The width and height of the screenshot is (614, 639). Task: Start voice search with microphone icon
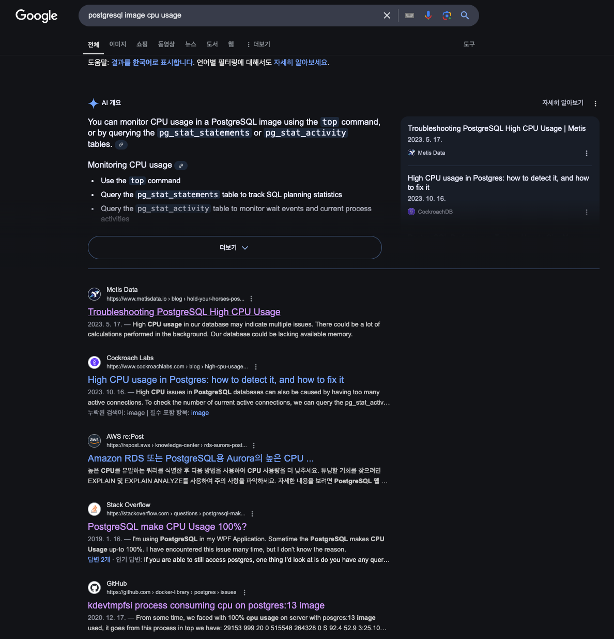tap(428, 16)
